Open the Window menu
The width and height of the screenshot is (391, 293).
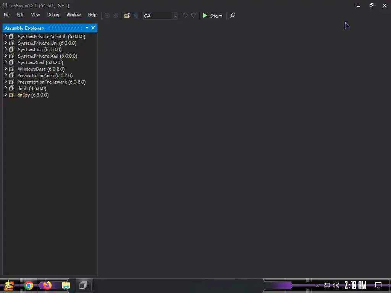point(74,15)
